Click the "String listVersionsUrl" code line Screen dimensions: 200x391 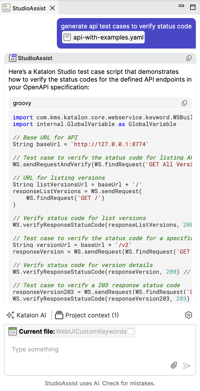78,184
